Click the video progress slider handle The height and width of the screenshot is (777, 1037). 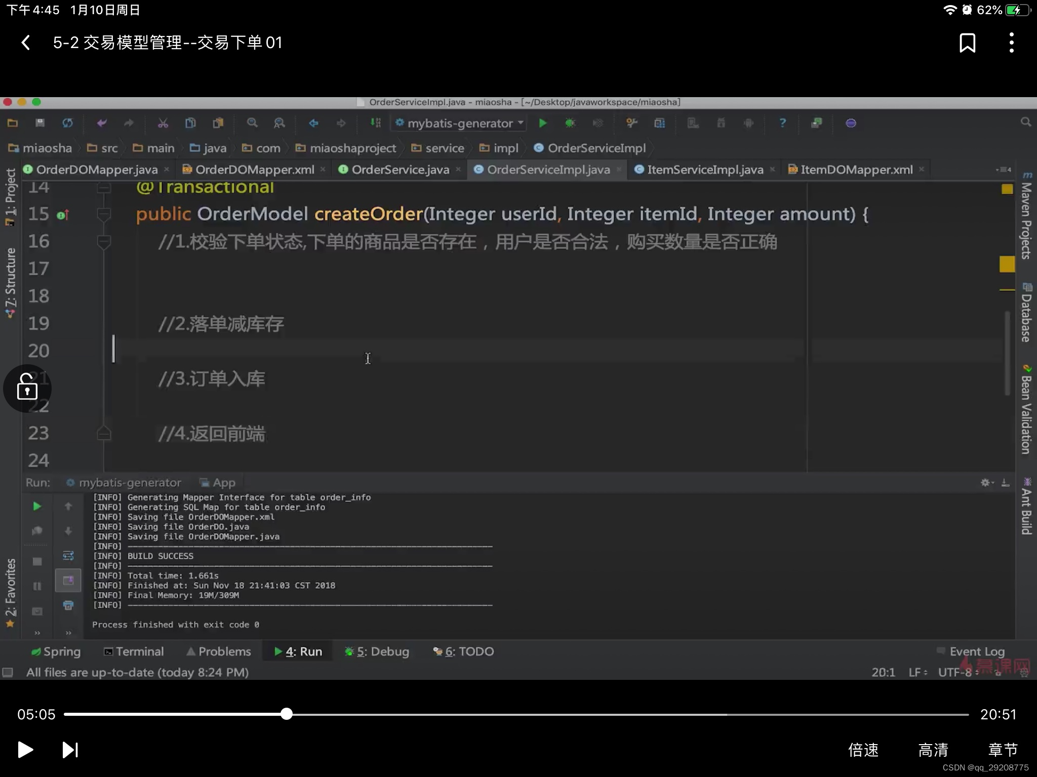point(287,714)
